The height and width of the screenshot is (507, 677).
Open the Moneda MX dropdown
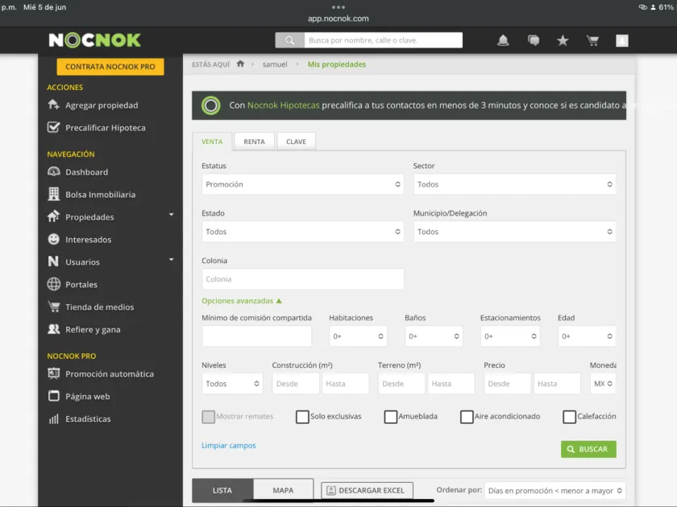[603, 384]
